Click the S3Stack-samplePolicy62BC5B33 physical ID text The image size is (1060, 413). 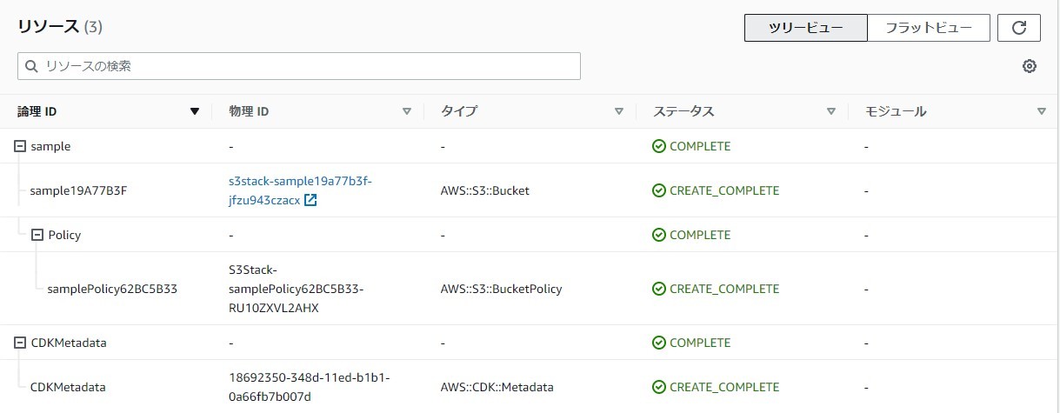pyautogui.click(x=296, y=289)
